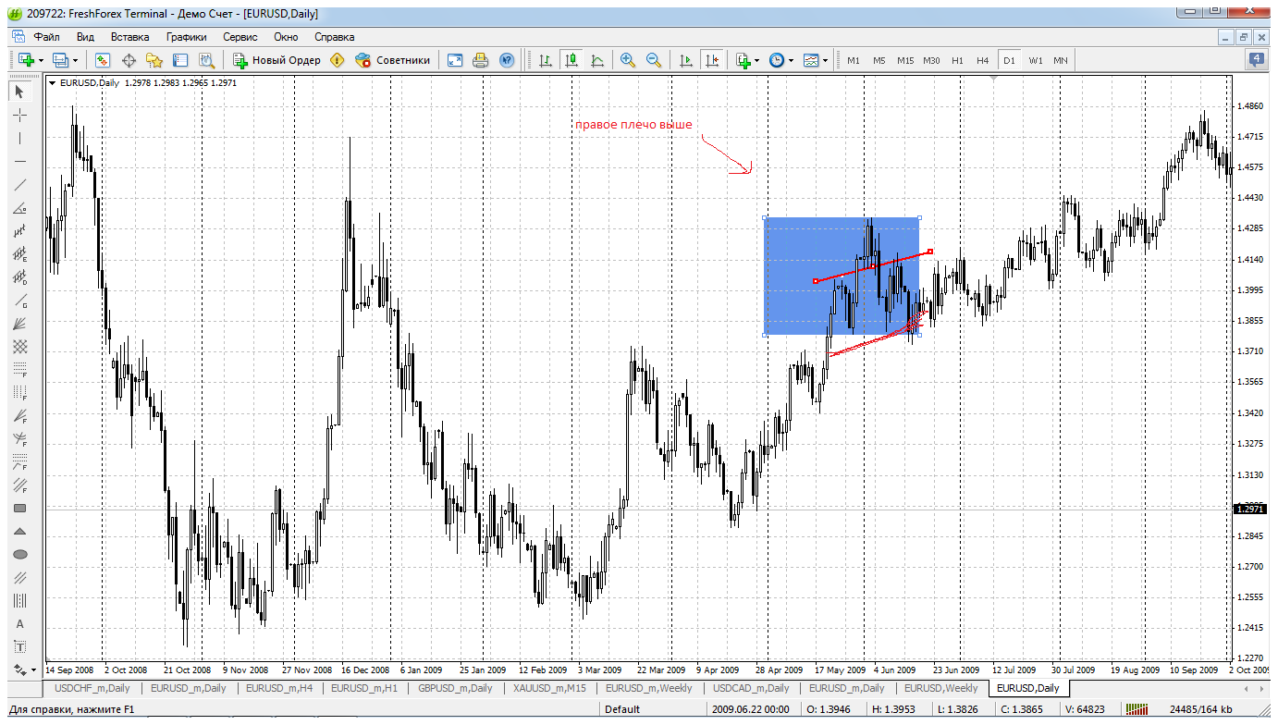The height and width of the screenshot is (725, 1278).
Task: Print the chart with the printer icon
Action: (x=480, y=60)
